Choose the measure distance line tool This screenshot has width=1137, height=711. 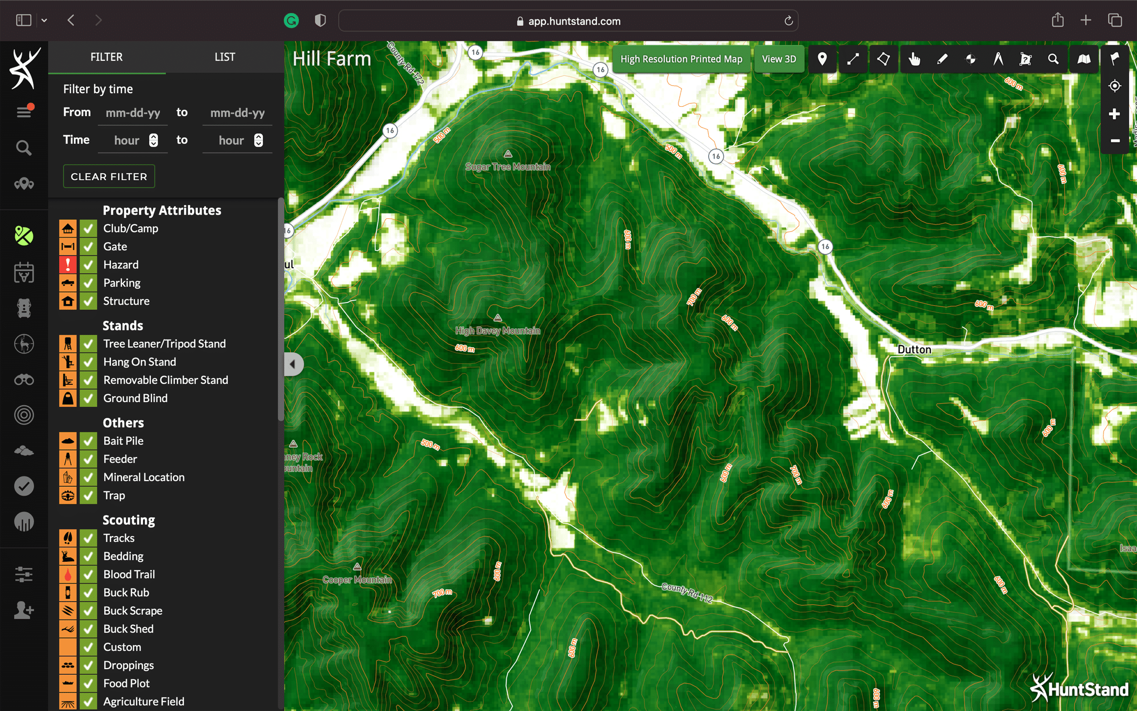tap(853, 59)
